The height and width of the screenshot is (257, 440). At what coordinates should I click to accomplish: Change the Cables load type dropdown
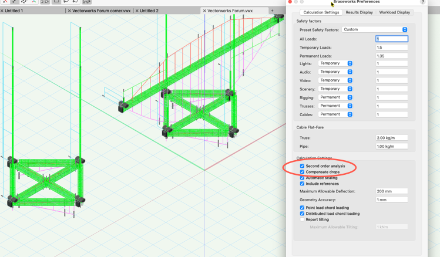[335, 114]
